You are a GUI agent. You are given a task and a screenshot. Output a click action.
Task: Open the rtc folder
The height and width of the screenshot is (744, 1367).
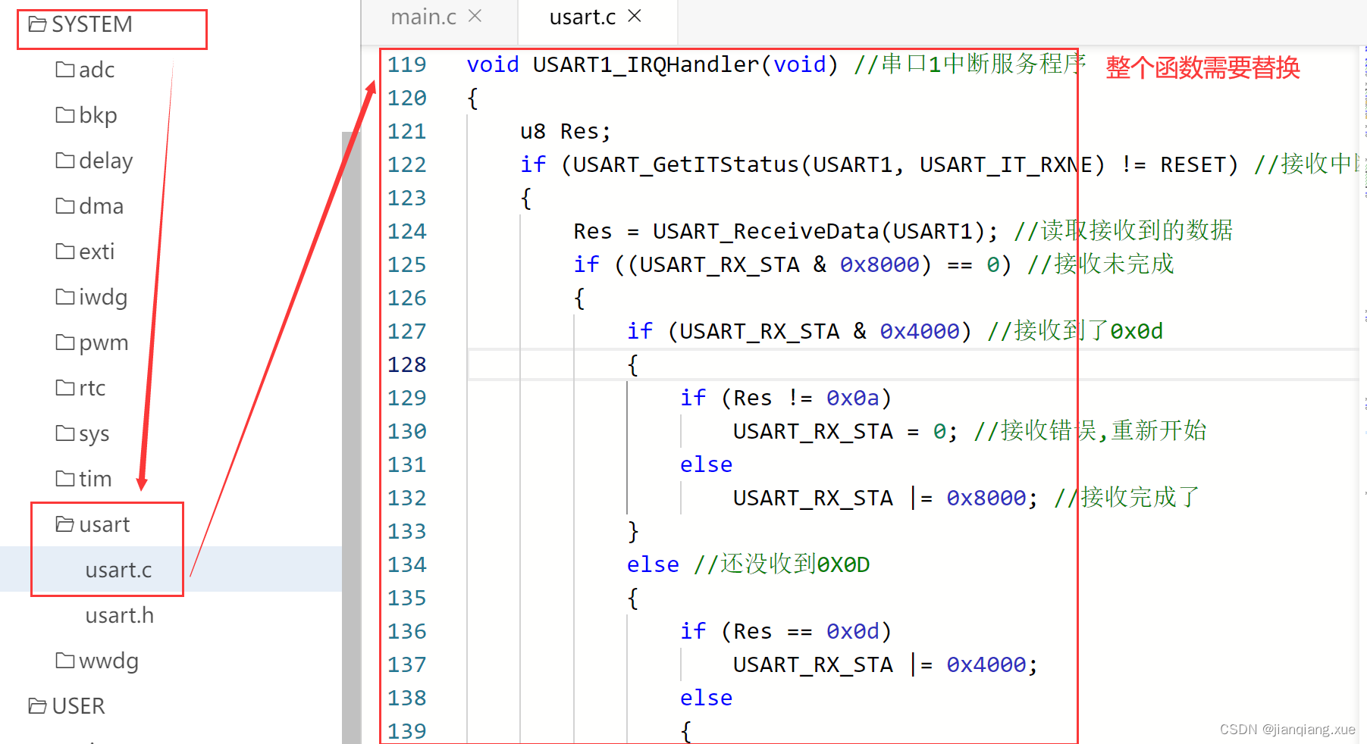80,388
